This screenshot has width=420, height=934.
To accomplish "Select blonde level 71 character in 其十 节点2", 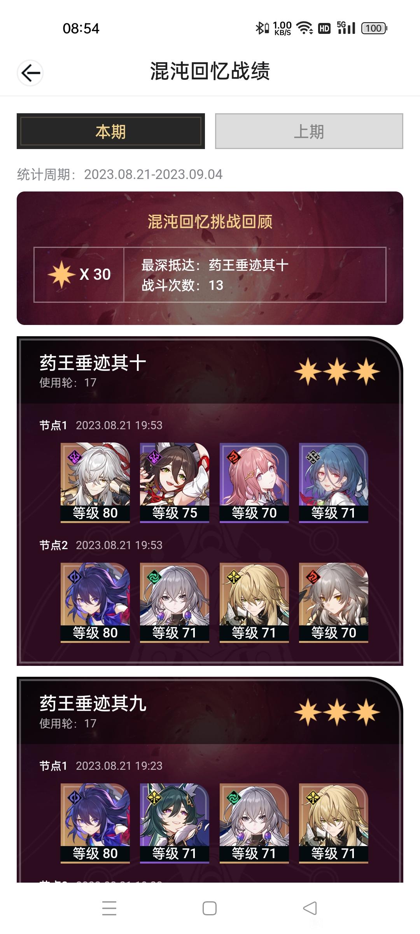I will click(x=254, y=602).
